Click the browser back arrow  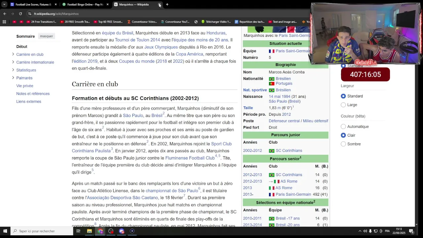point(5,14)
